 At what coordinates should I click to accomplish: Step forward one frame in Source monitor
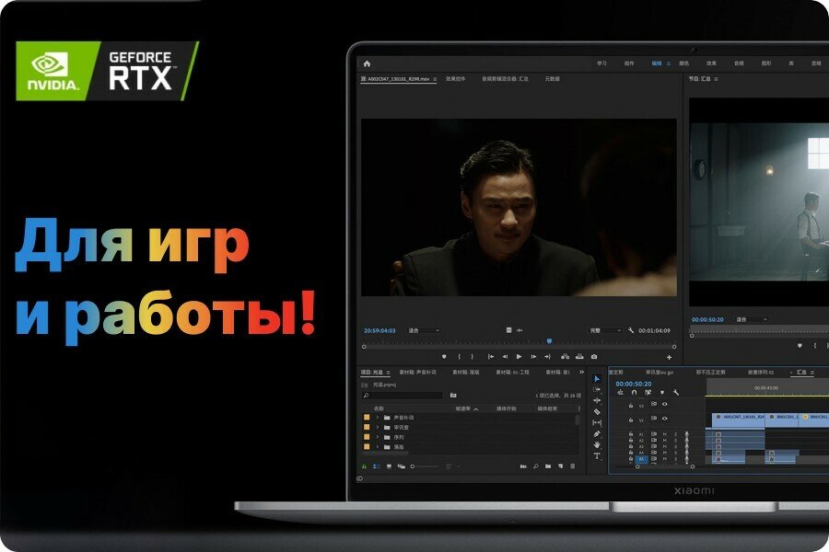click(x=533, y=357)
